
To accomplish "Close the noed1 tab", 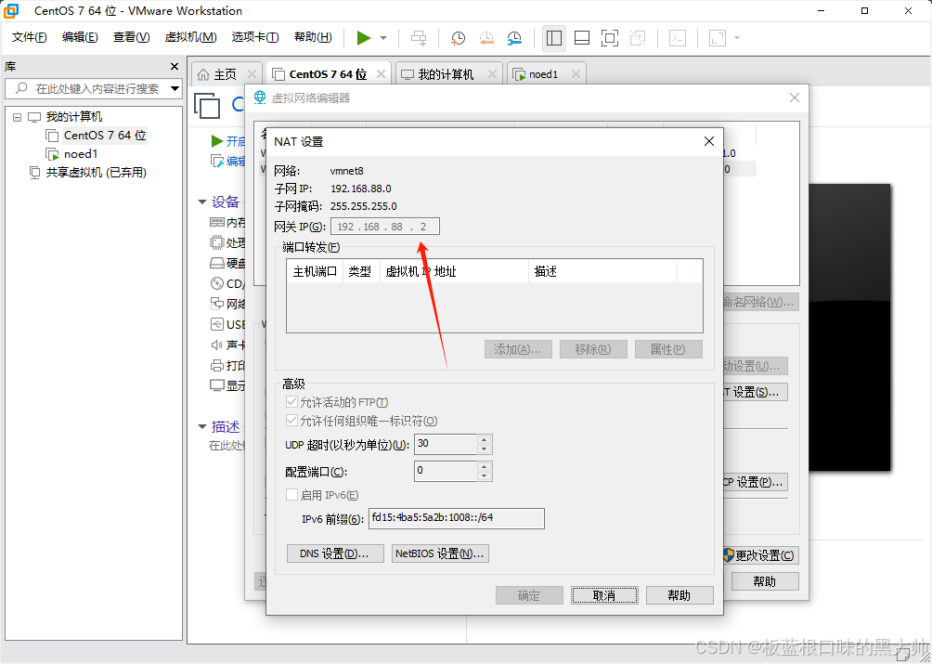I will coord(576,74).
